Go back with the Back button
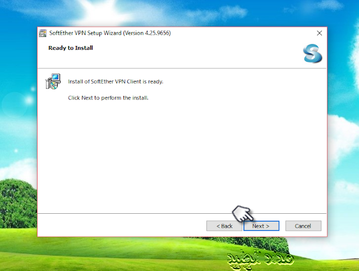 [224, 226]
